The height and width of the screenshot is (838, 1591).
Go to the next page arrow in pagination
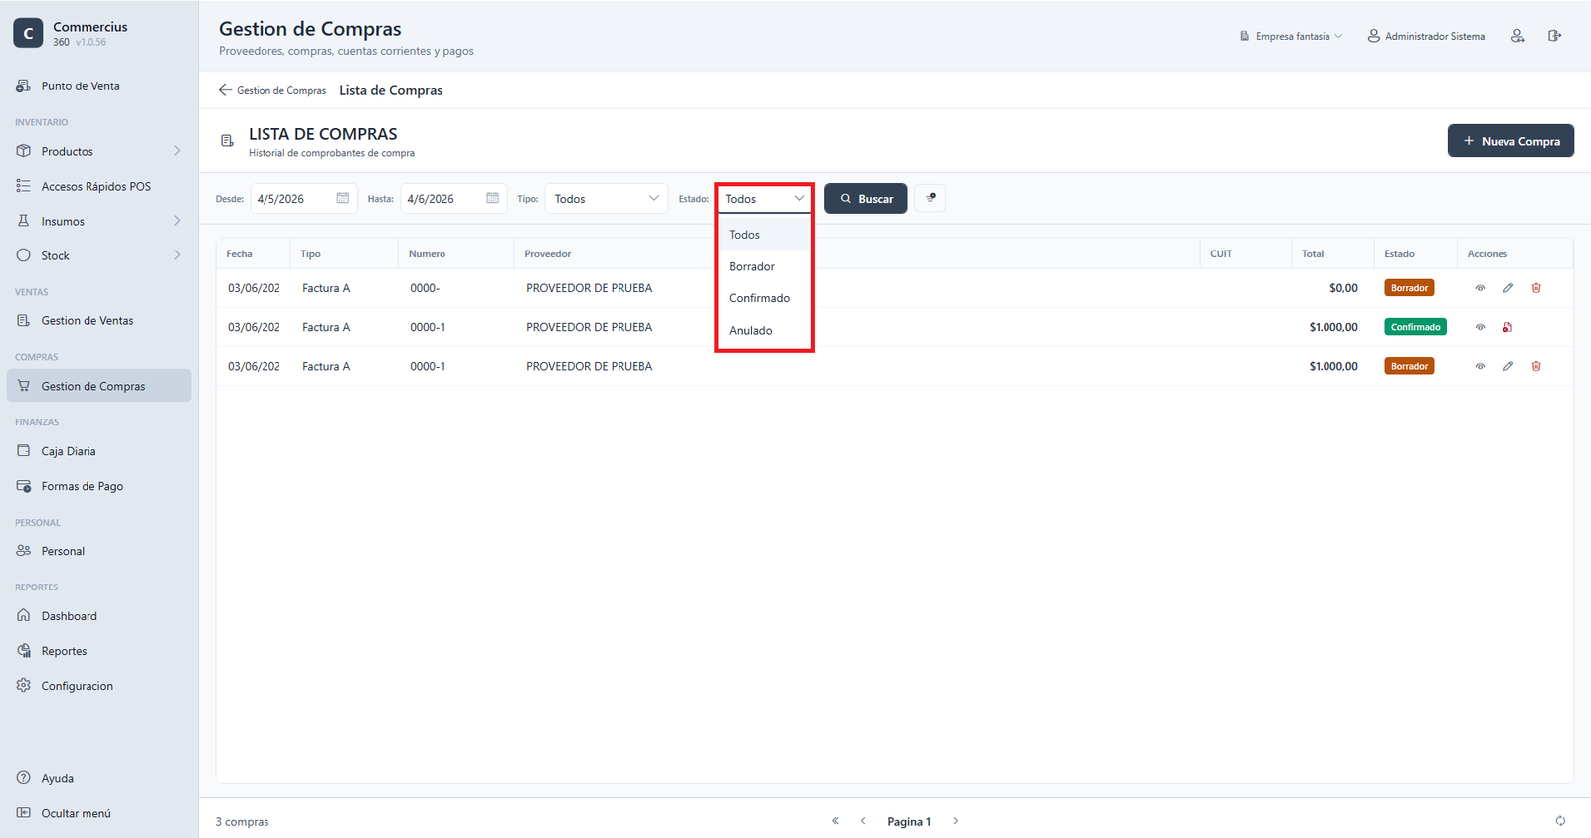point(955,821)
